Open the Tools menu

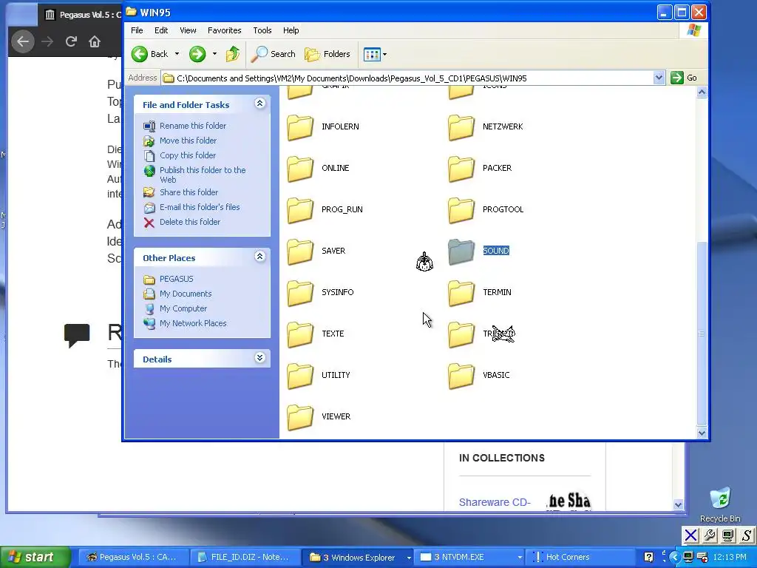[x=262, y=30]
